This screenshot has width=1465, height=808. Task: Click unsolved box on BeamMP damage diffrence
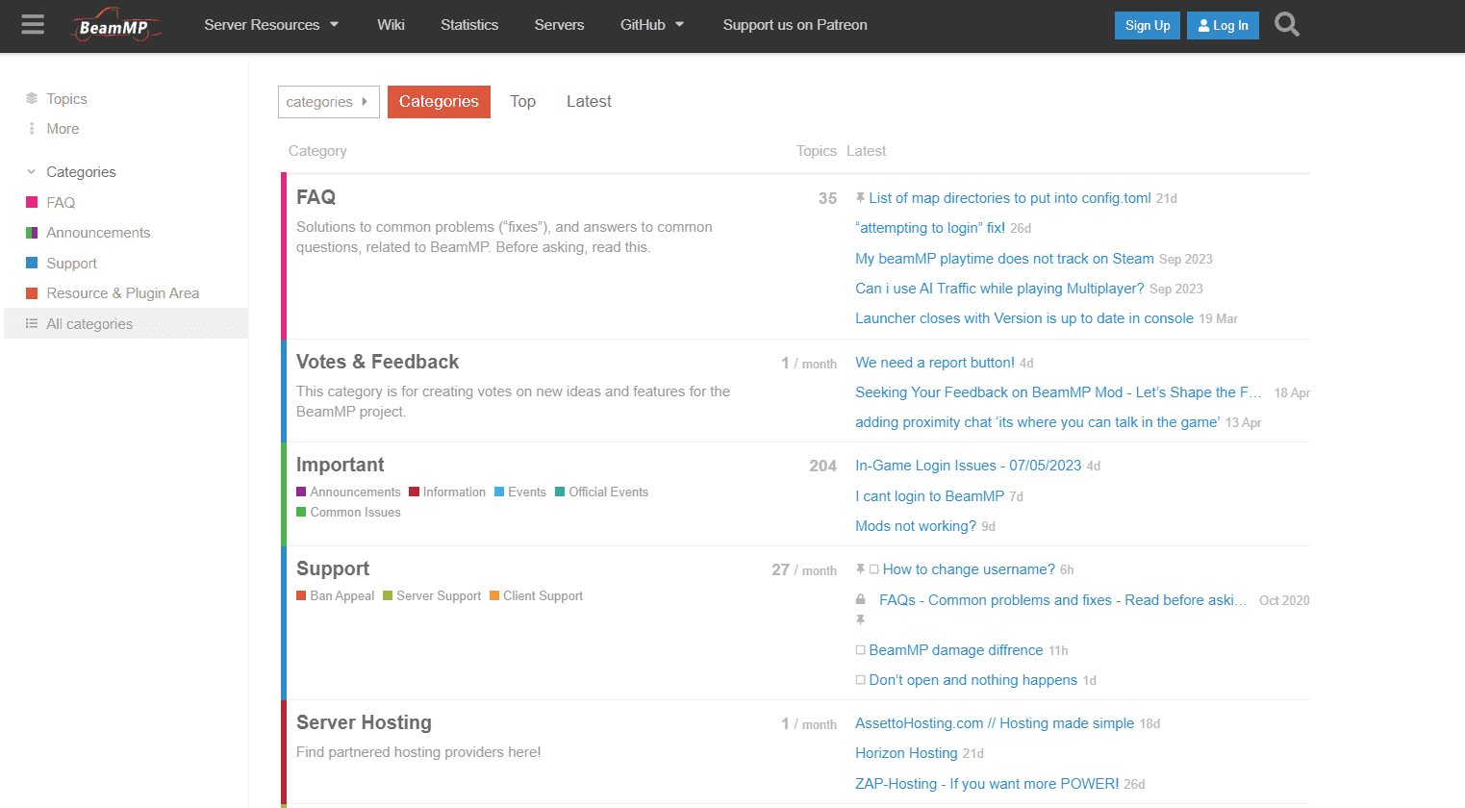861,650
